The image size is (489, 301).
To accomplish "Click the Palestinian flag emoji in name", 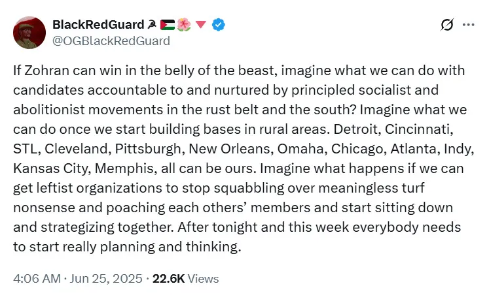I will click(167, 25).
